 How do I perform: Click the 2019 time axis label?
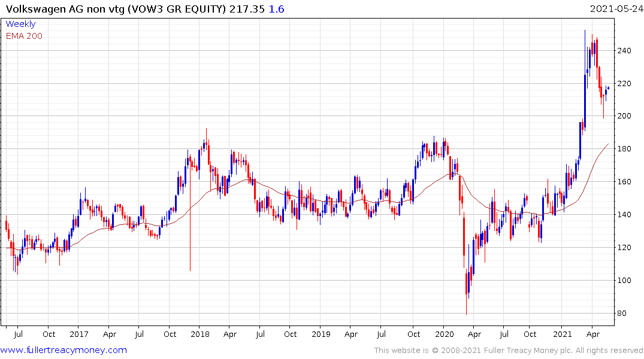tap(321, 334)
